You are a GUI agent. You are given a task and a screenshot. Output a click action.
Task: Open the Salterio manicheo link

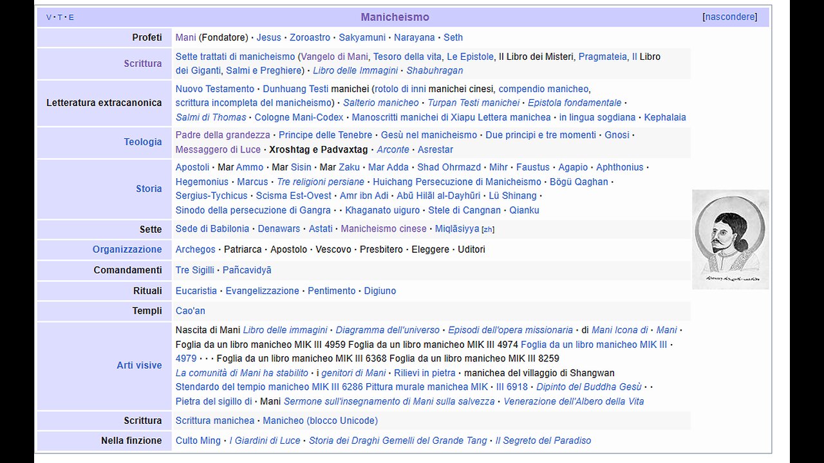(381, 103)
